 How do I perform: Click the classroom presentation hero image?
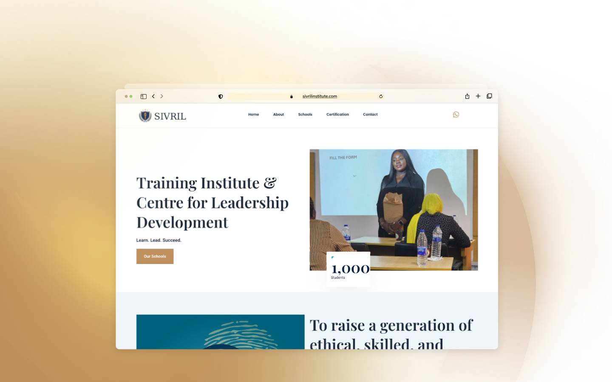pyautogui.click(x=394, y=204)
